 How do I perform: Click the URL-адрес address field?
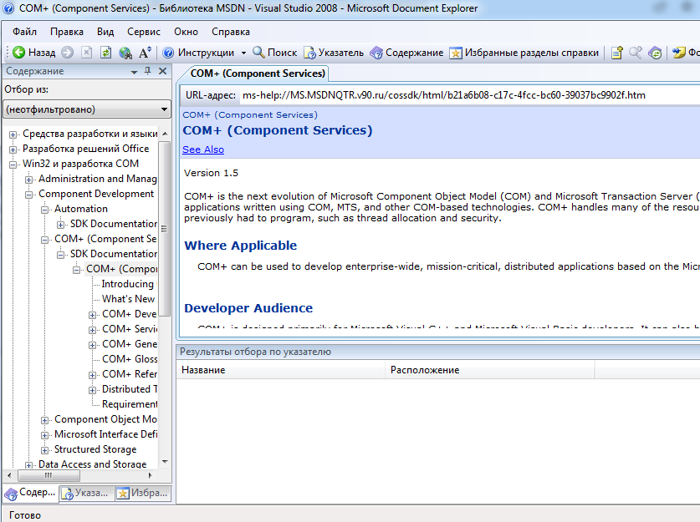470,95
